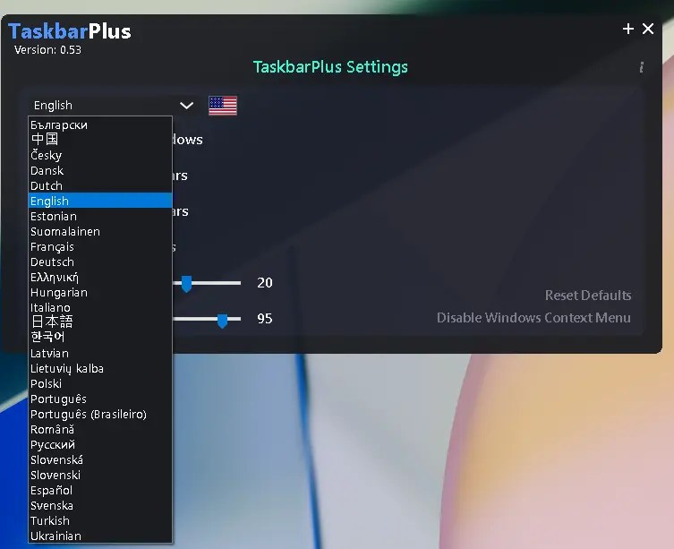Choose Português (Brasileiro) option
The width and height of the screenshot is (674, 549).
tap(100, 414)
